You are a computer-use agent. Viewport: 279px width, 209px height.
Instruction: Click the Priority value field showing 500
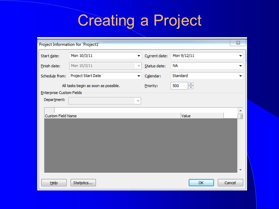pos(179,86)
